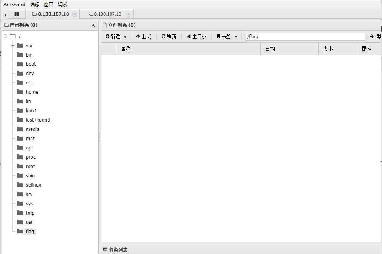Select the home folder icon

tap(20, 92)
